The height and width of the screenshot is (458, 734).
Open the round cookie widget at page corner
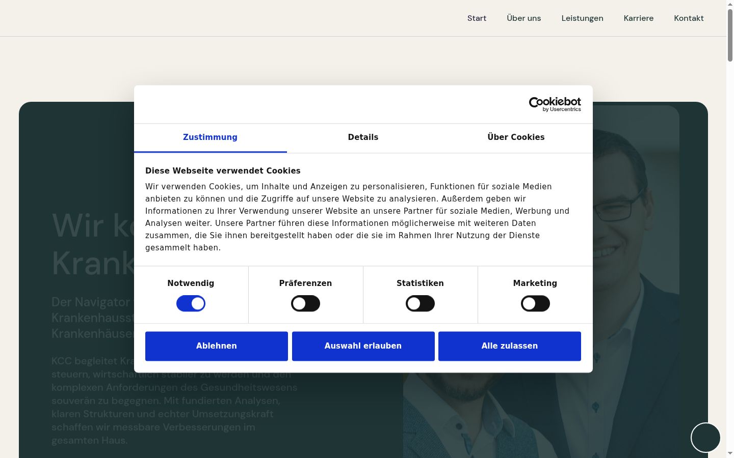(x=705, y=437)
